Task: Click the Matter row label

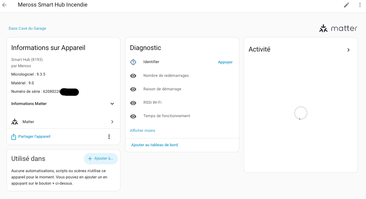Action: coord(28,122)
